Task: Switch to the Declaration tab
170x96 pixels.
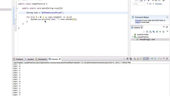Action: coord(41,59)
